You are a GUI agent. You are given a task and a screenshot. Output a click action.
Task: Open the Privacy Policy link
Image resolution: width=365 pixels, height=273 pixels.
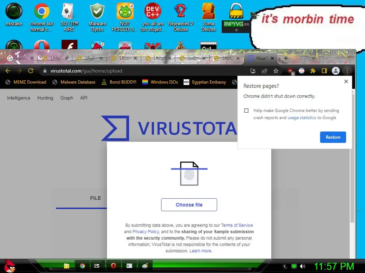pos(146,232)
